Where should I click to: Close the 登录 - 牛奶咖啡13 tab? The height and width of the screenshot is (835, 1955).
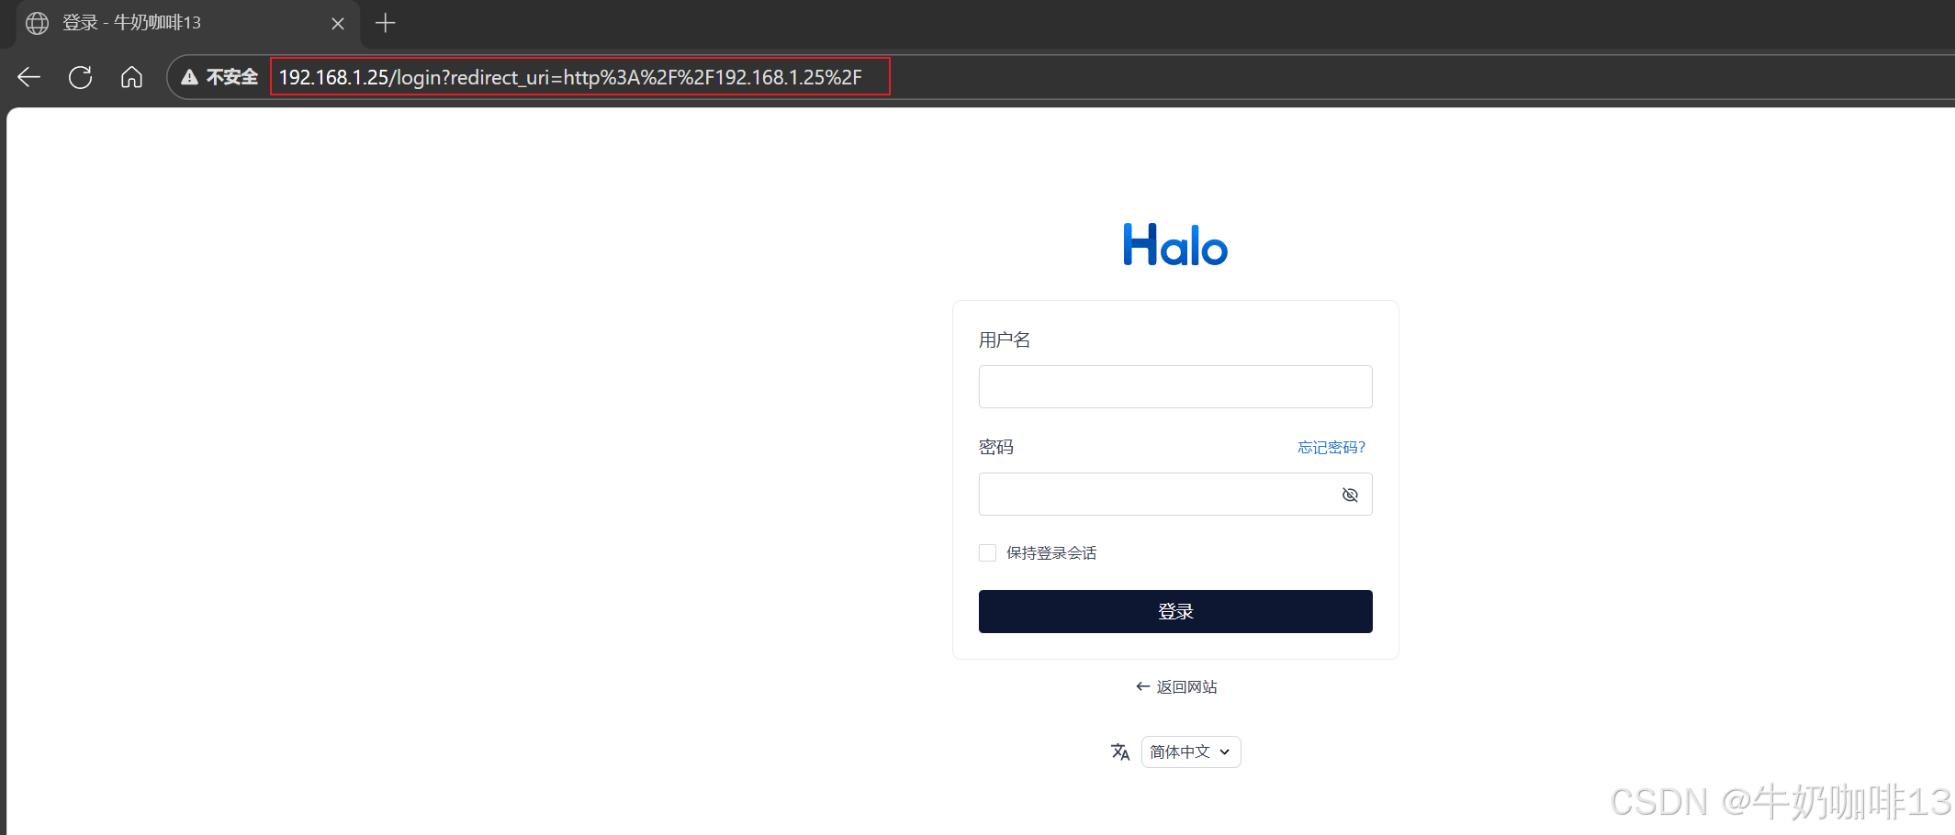point(338,23)
